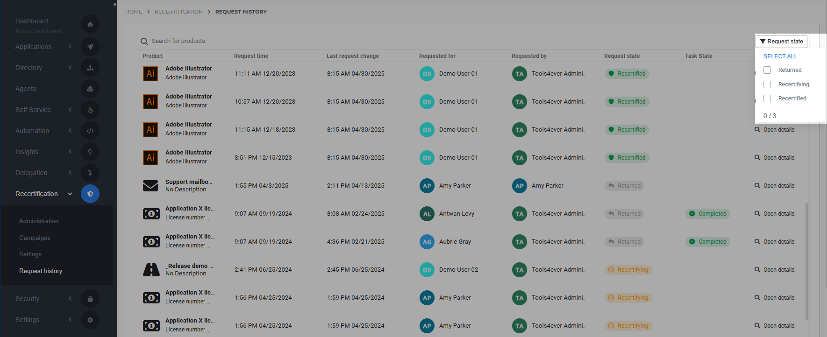Click the table's vertical scrollbar

tap(807, 261)
